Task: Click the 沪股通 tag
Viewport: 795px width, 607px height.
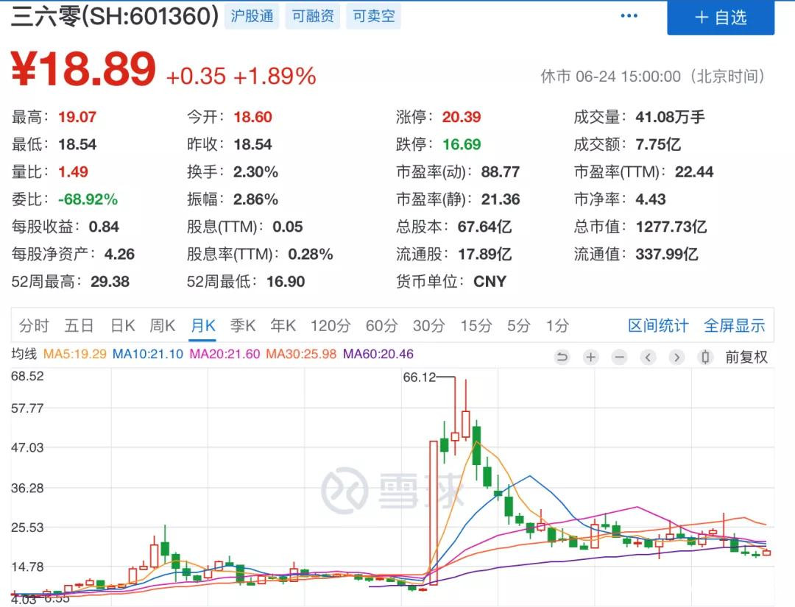Action: 252,16
